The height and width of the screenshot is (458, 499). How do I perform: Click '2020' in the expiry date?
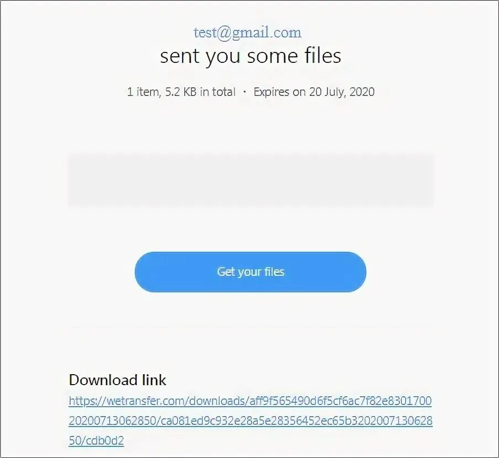click(x=362, y=92)
